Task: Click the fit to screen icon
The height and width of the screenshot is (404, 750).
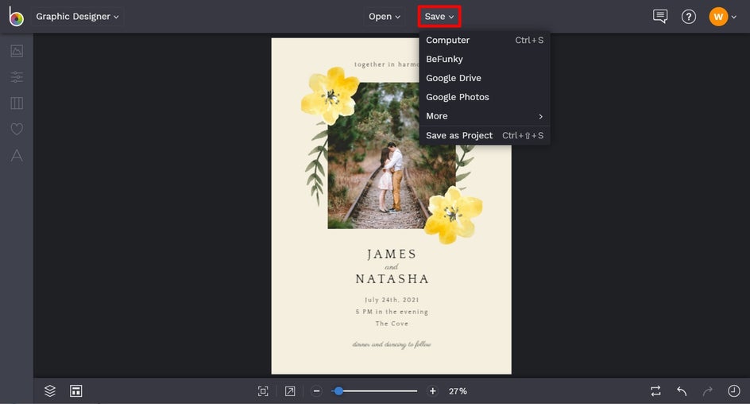Action: pyautogui.click(x=263, y=391)
